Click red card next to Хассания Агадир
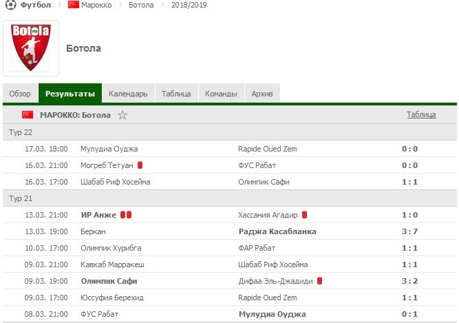Image resolution: width=459 pixels, height=323 pixels. click(x=304, y=215)
